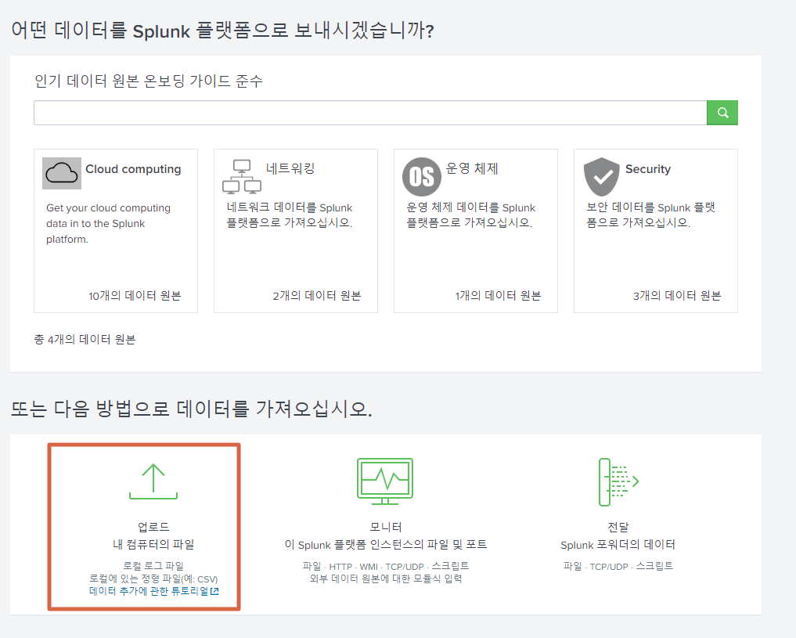Click '인기 데이터 원본 온보딩 가이드 준수' heading

coord(148,81)
